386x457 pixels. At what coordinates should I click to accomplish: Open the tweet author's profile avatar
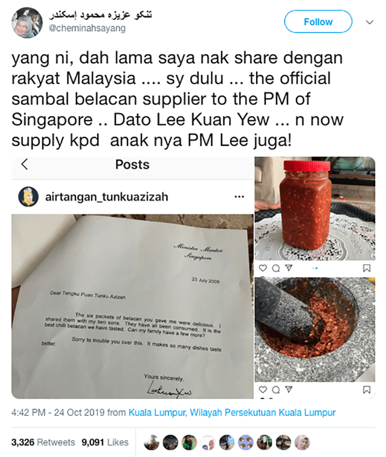(x=27, y=23)
